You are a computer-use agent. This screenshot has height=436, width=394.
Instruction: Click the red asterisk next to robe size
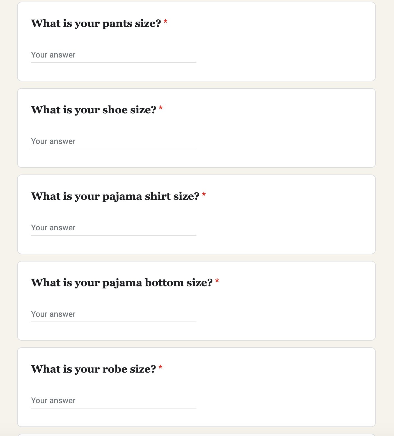(x=161, y=368)
